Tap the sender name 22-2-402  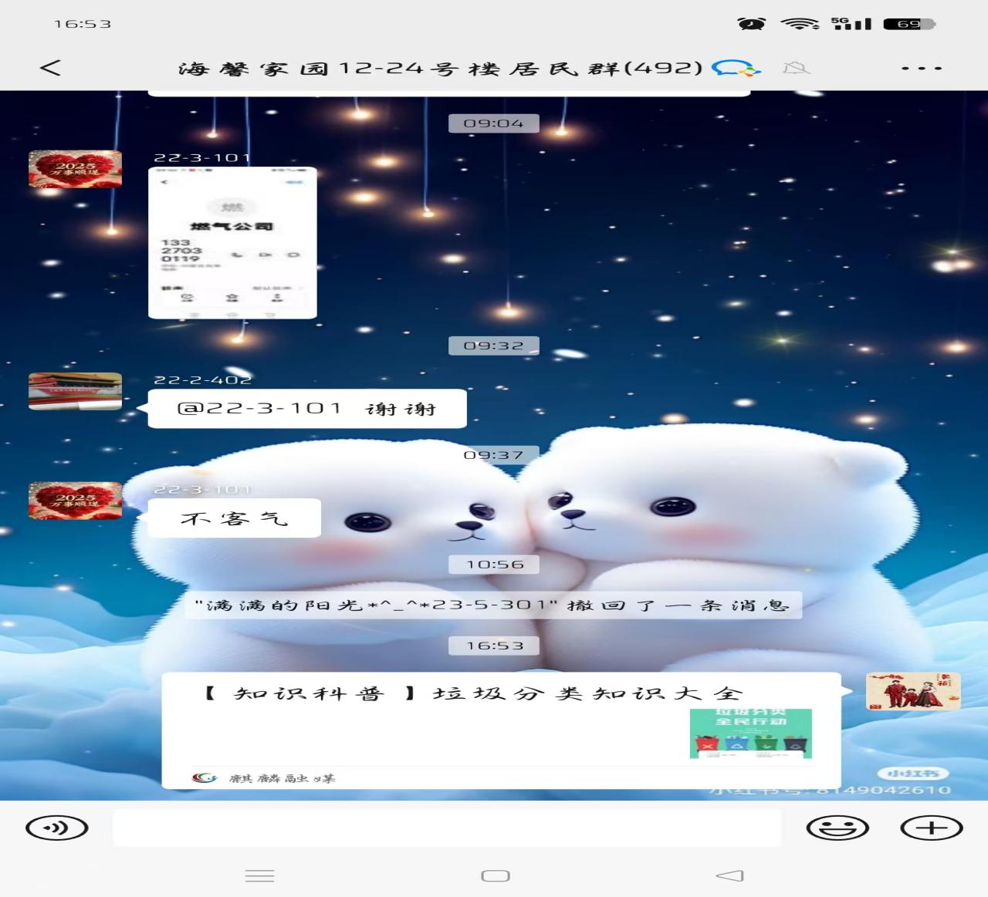point(203,379)
